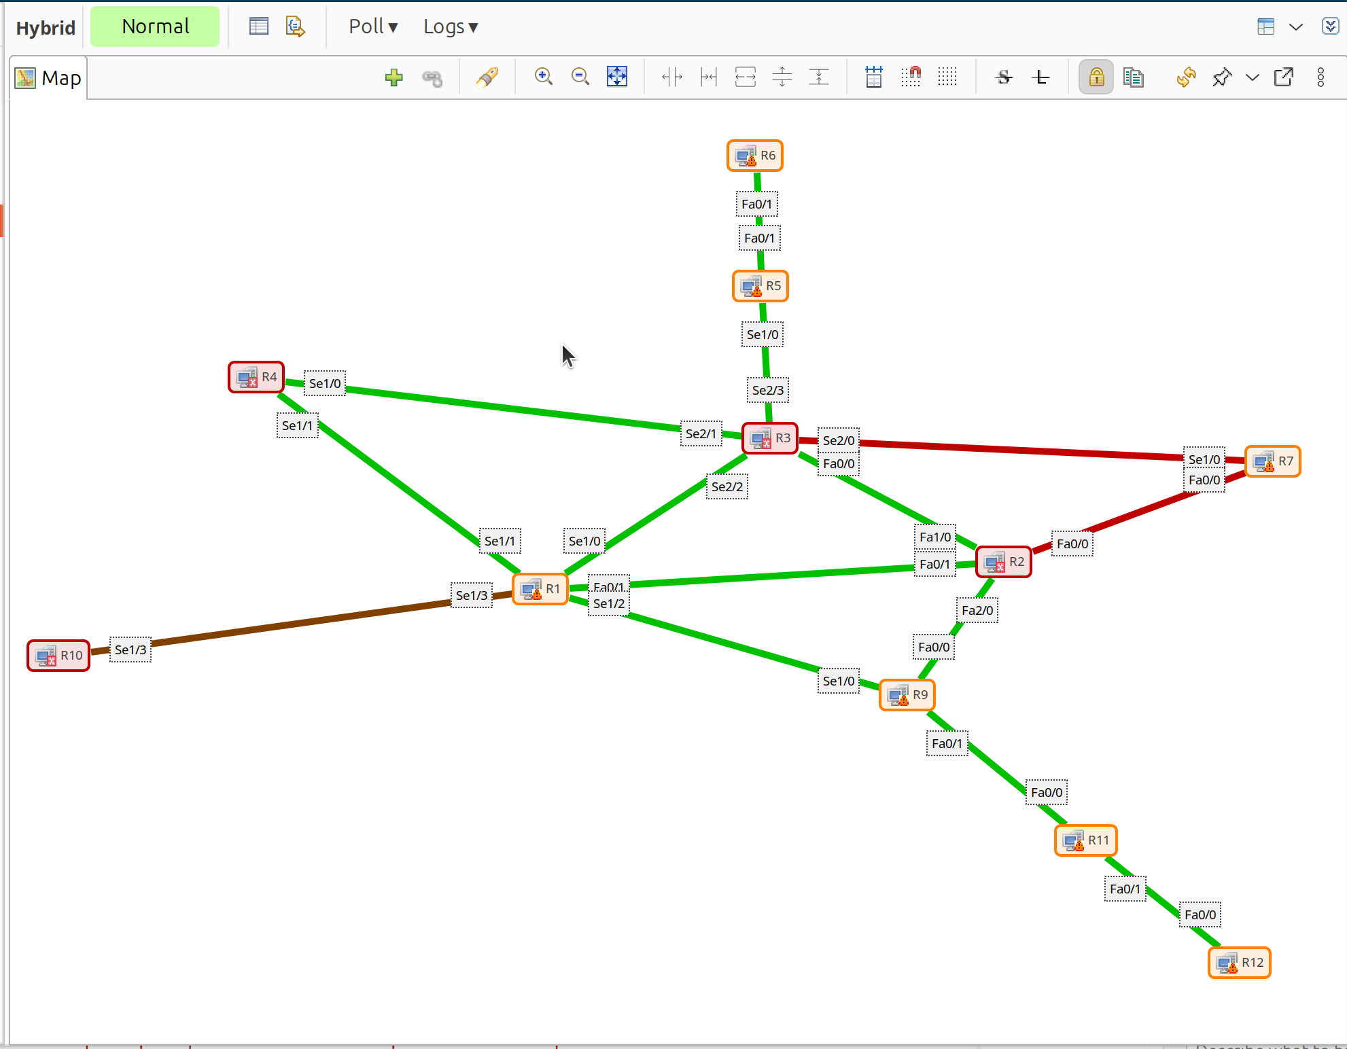1347x1049 pixels.
Task: Open the three-dot overflow menu
Action: click(x=1320, y=77)
